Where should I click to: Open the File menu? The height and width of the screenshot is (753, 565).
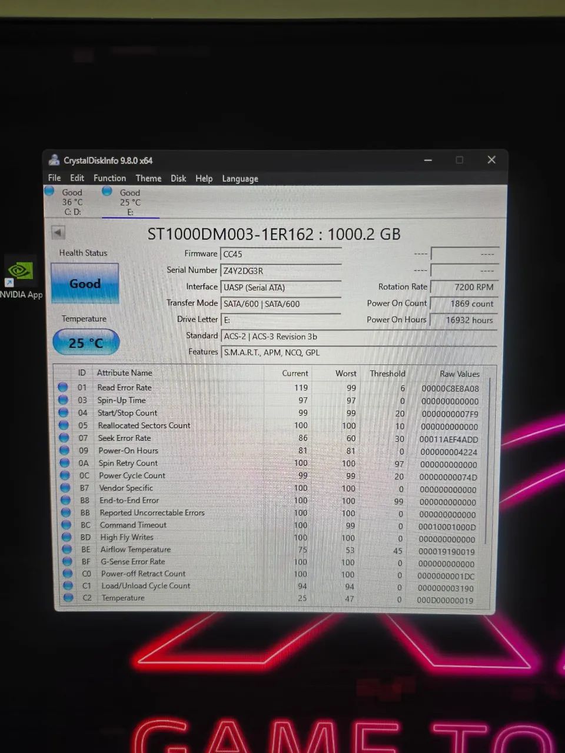[x=54, y=178]
